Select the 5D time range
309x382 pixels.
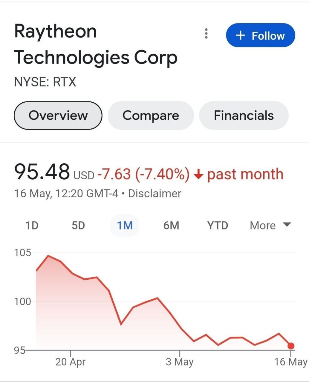point(78,225)
